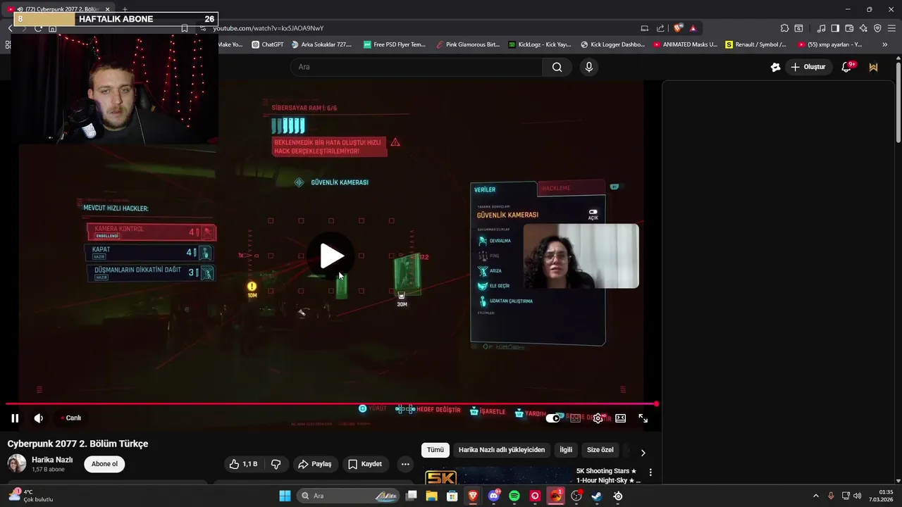Show hidden bookmarks with the double chevron
Image resolution: width=902 pixels, height=507 pixels.
click(886, 44)
